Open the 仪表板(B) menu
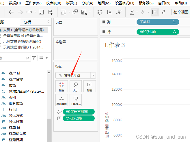The width and height of the screenshot is (190, 142). coord(53,3)
